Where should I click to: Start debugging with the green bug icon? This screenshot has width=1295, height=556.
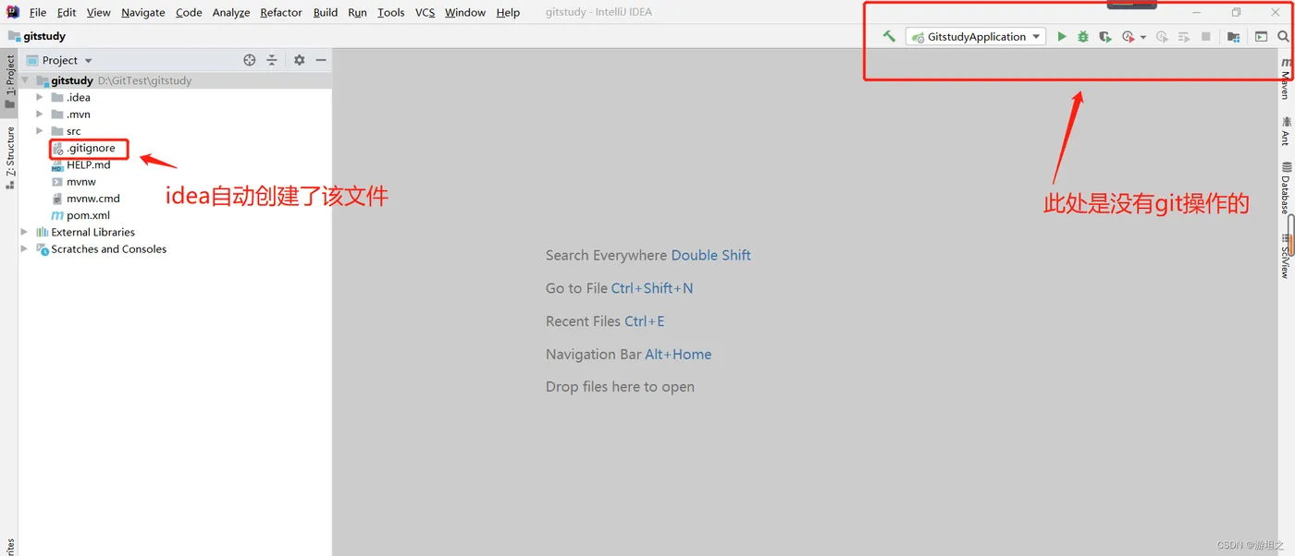click(x=1083, y=37)
